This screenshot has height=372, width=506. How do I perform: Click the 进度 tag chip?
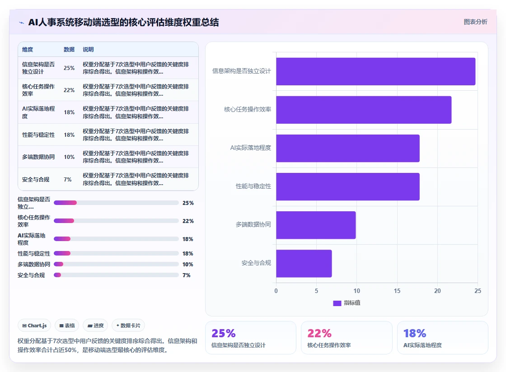click(x=95, y=325)
